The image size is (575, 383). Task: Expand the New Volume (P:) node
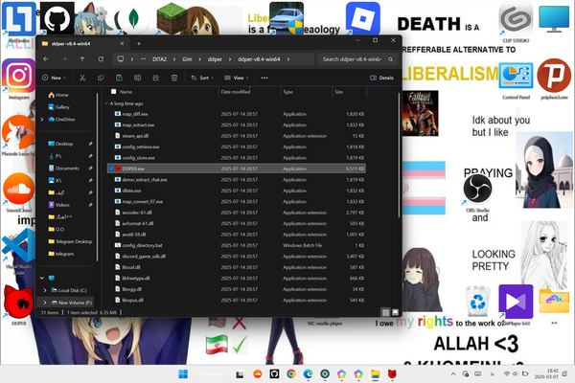click(45, 303)
